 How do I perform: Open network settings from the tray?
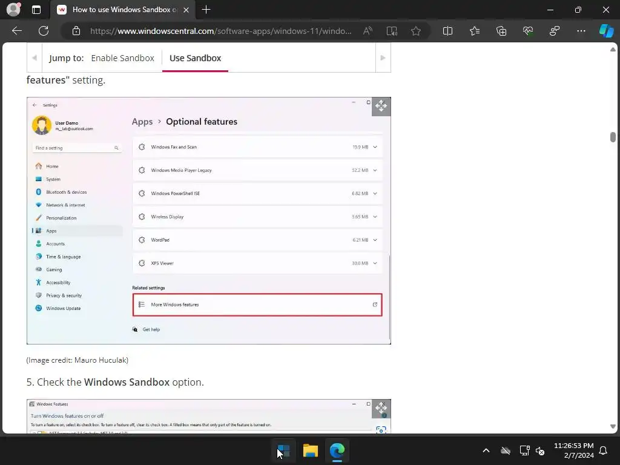524,450
